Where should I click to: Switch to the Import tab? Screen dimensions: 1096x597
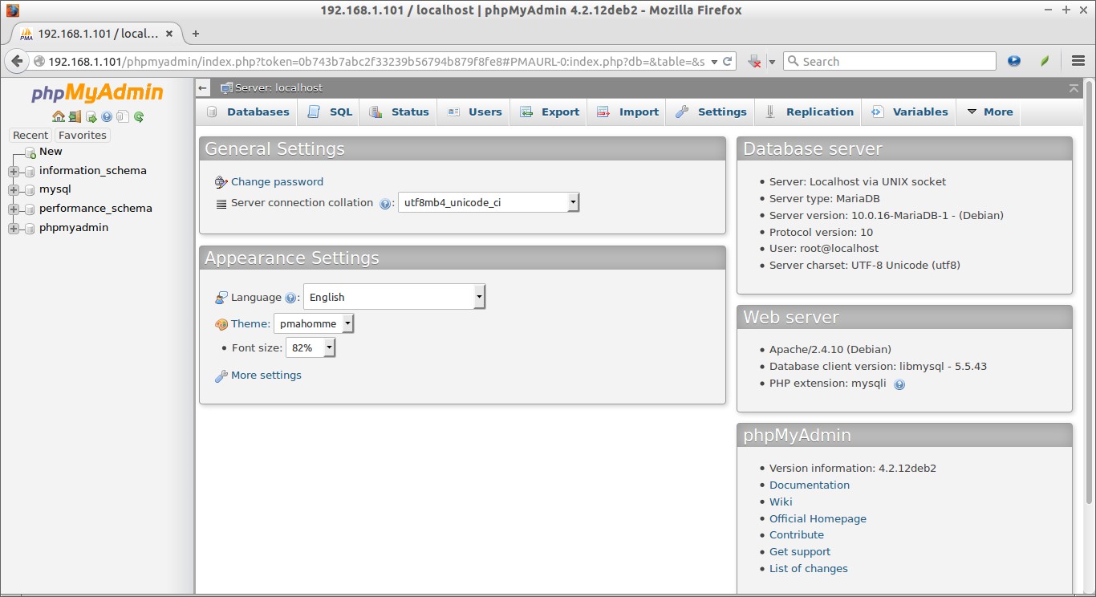coord(627,112)
